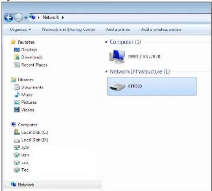
Task: Collapse the Network Infrastructure (1) group
Action: click(106, 72)
